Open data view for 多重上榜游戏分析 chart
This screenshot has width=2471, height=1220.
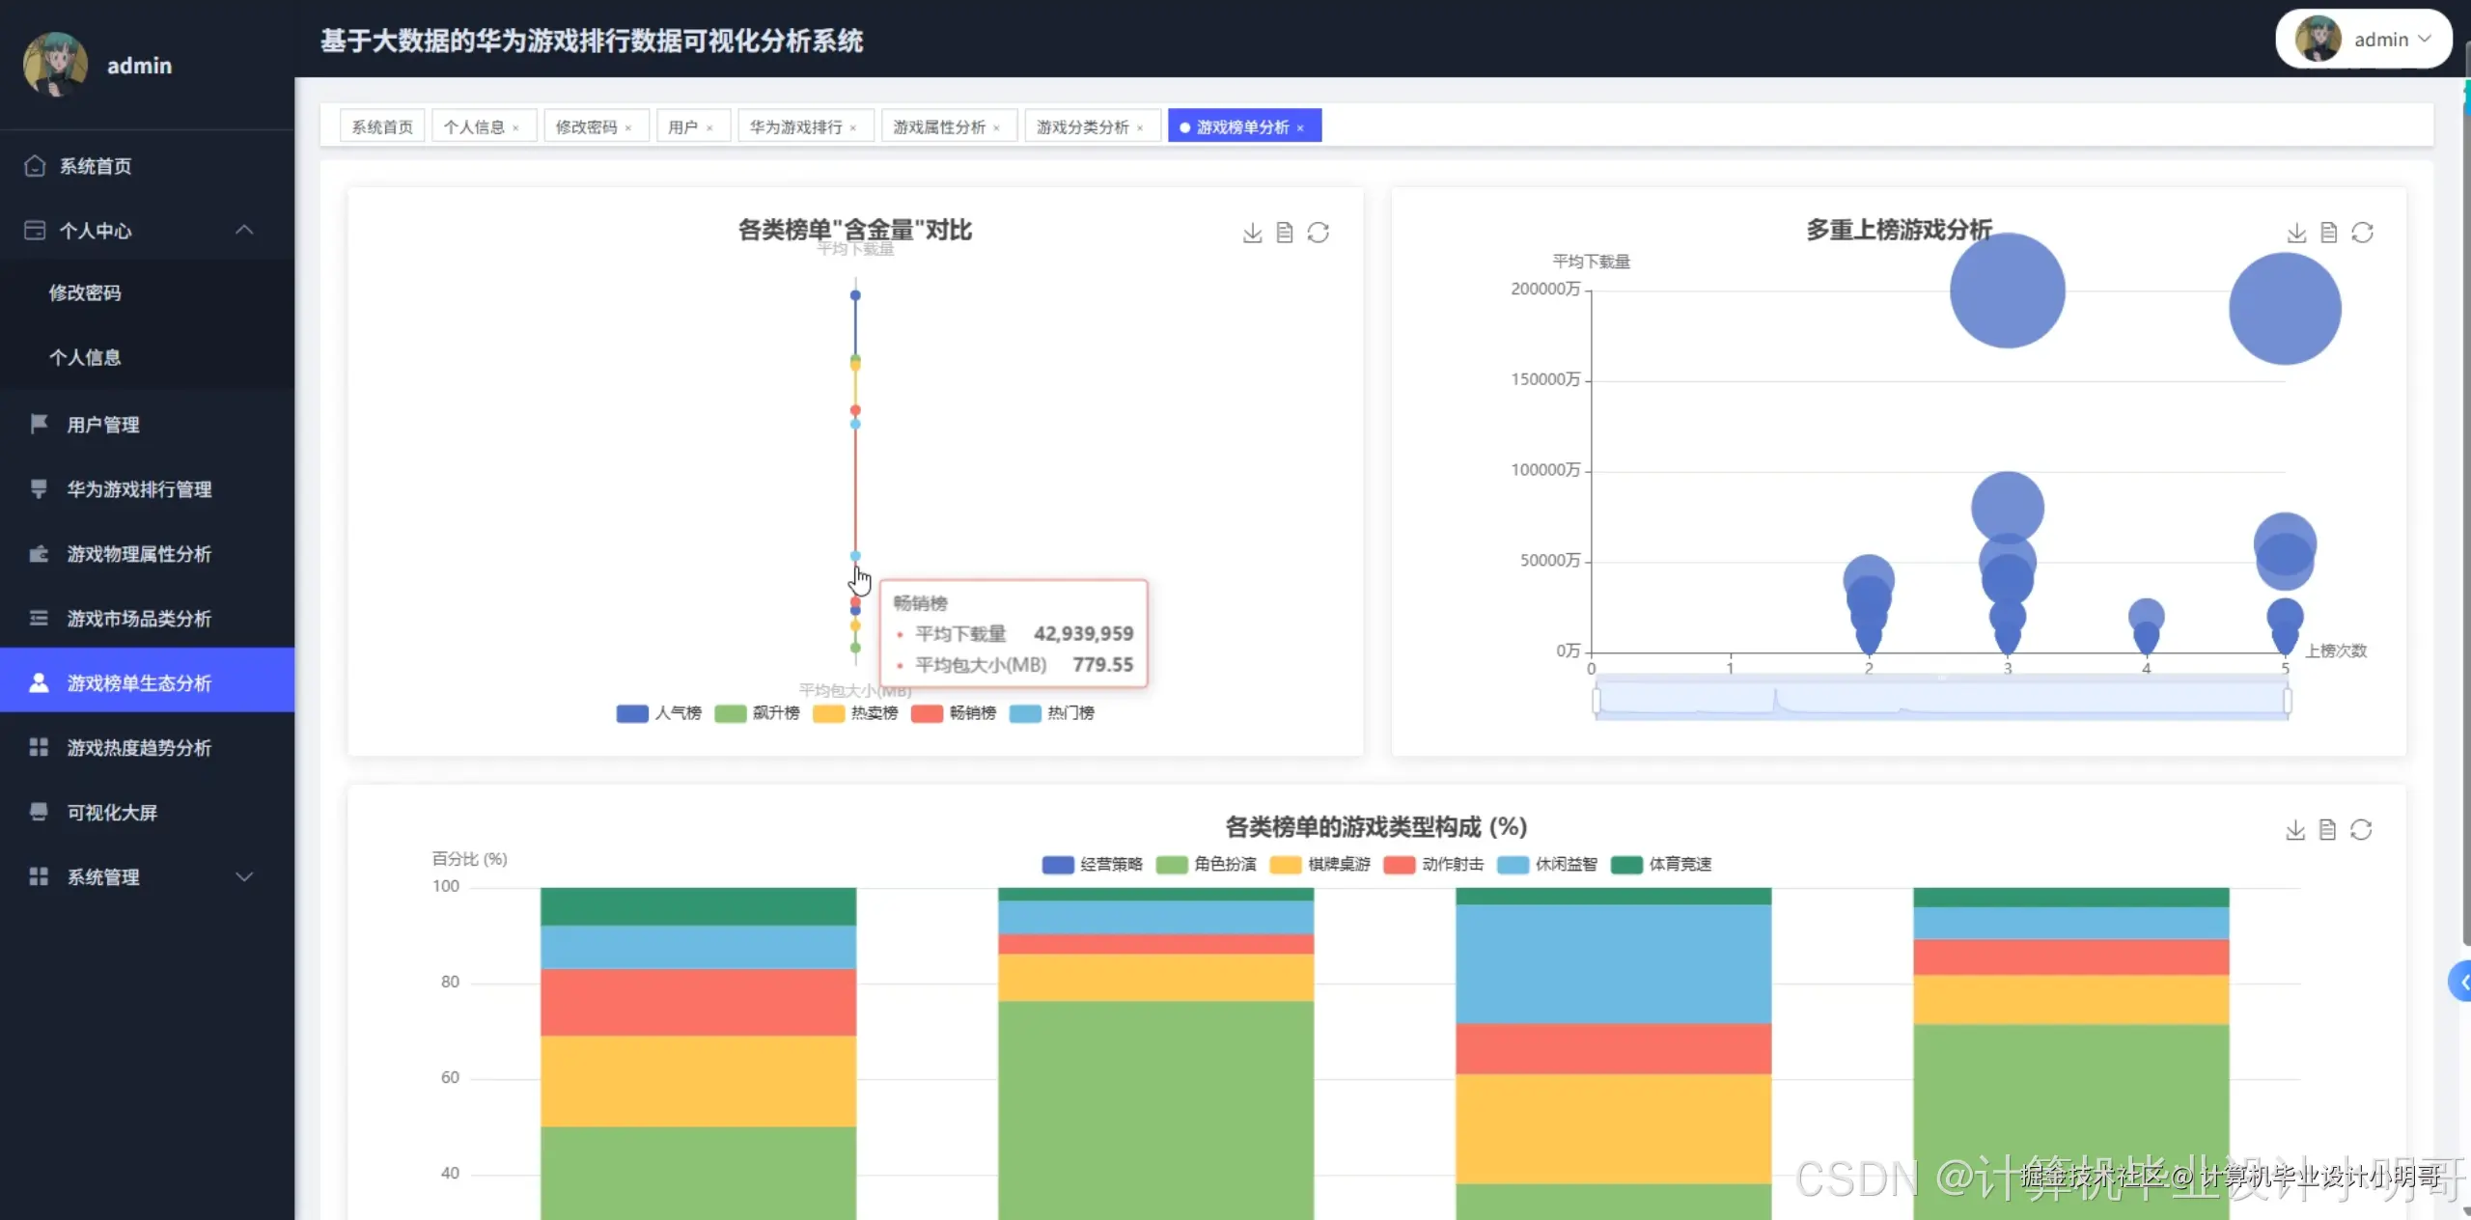2329,233
